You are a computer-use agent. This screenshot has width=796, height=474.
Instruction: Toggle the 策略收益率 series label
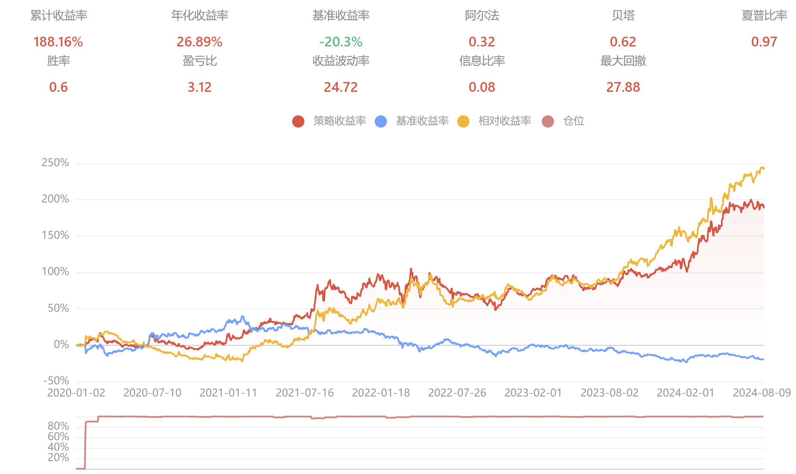(339, 121)
